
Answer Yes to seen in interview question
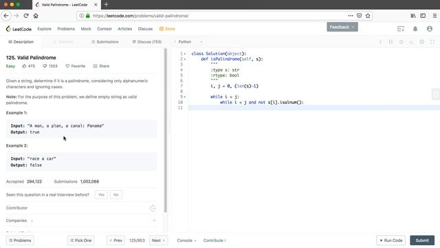[x=101, y=194]
